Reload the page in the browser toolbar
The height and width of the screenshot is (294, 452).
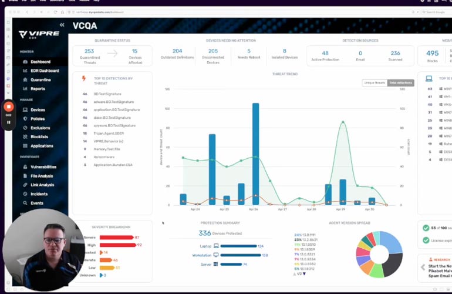point(55,12)
